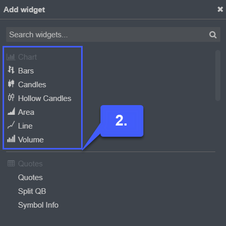This screenshot has width=226, height=226.
Task: Close the Add widget panel
Action: (220, 9)
